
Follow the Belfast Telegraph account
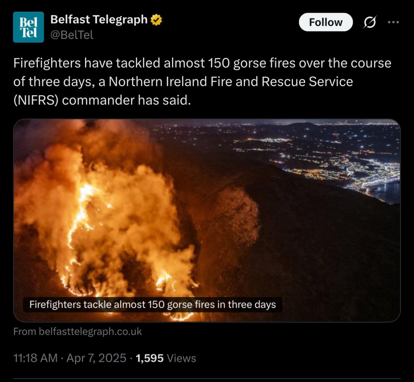[326, 22]
